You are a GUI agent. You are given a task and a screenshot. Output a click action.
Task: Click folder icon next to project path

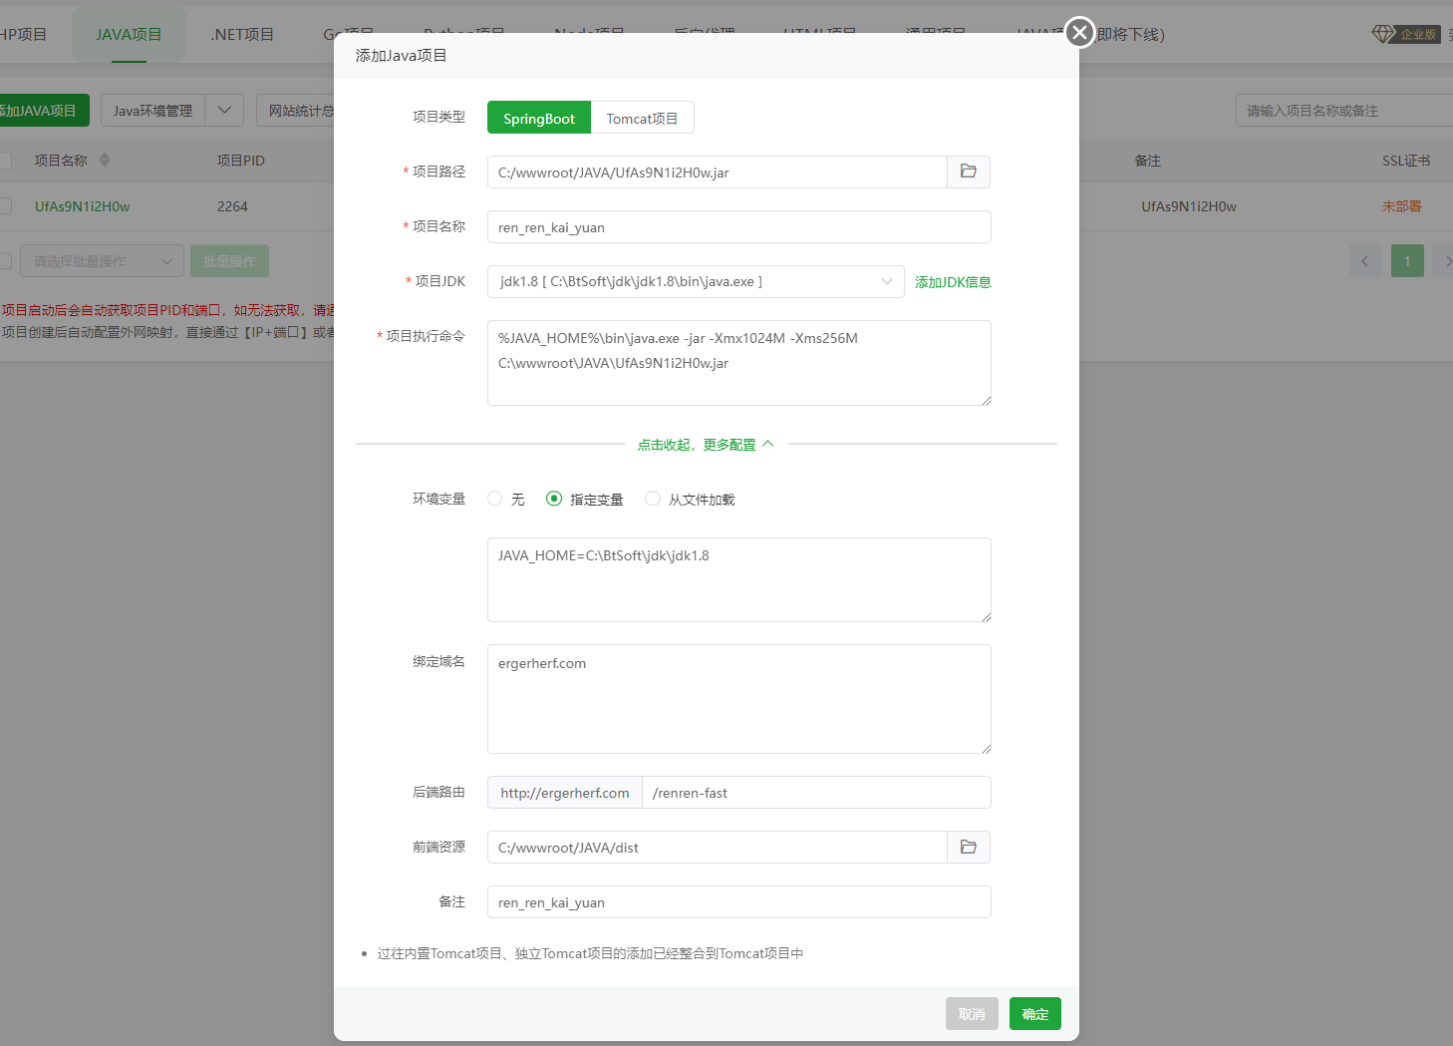968,172
